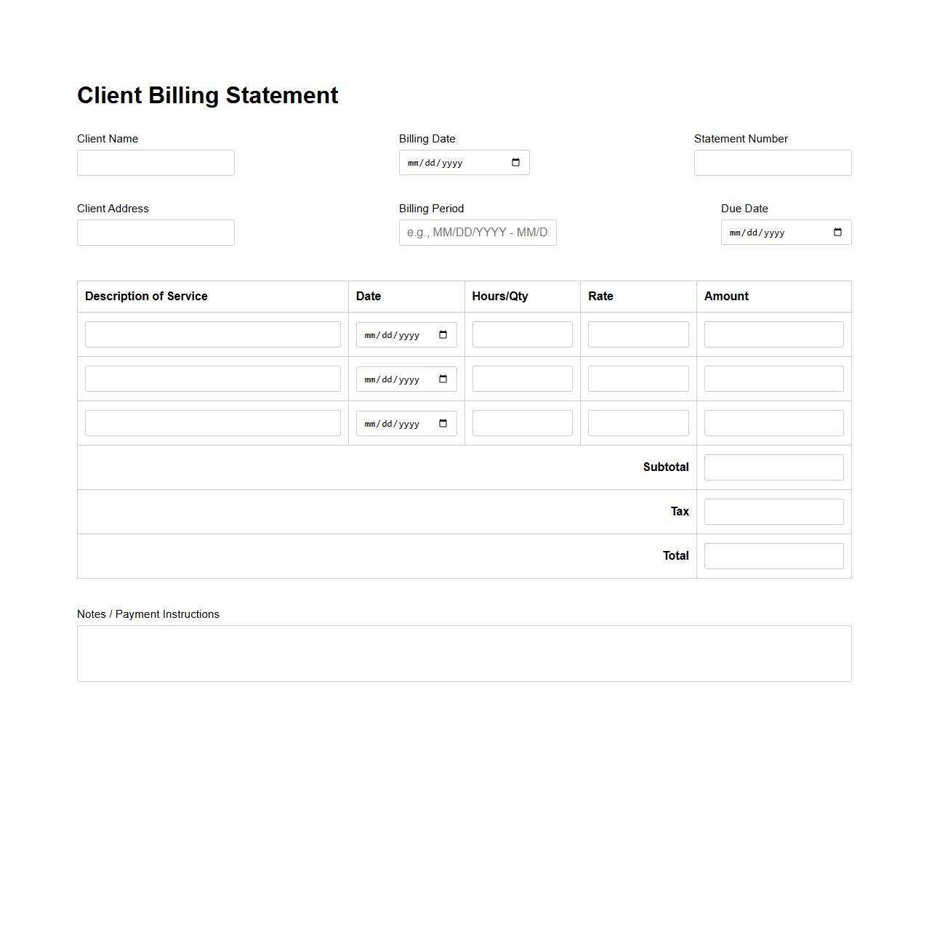Click the Client Name input field
This screenshot has height=945, width=929.
tap(155, 162)
